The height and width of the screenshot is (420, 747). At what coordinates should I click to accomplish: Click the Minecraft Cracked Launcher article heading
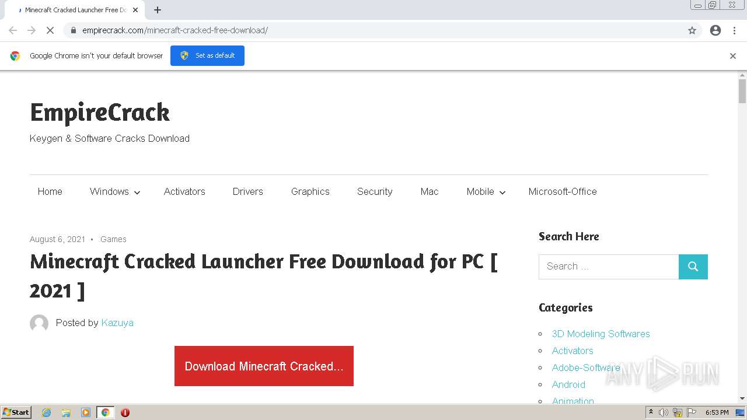click(x=264, y=276)
